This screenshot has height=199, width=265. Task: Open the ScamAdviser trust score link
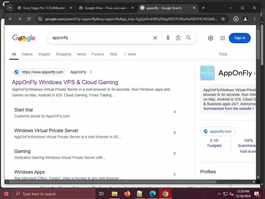[x=247, y=148]
